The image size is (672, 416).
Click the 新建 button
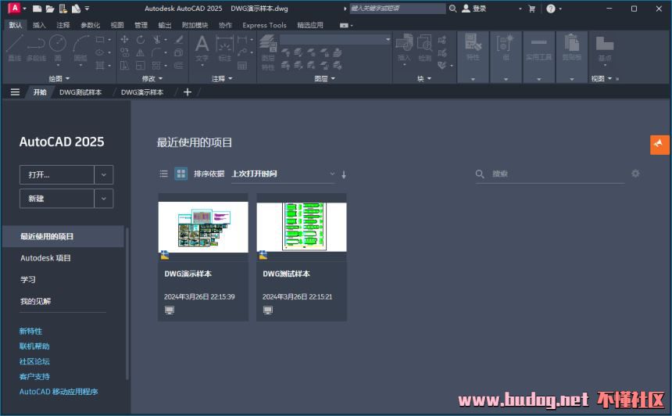pyautogui.click(x=56, y=199)
